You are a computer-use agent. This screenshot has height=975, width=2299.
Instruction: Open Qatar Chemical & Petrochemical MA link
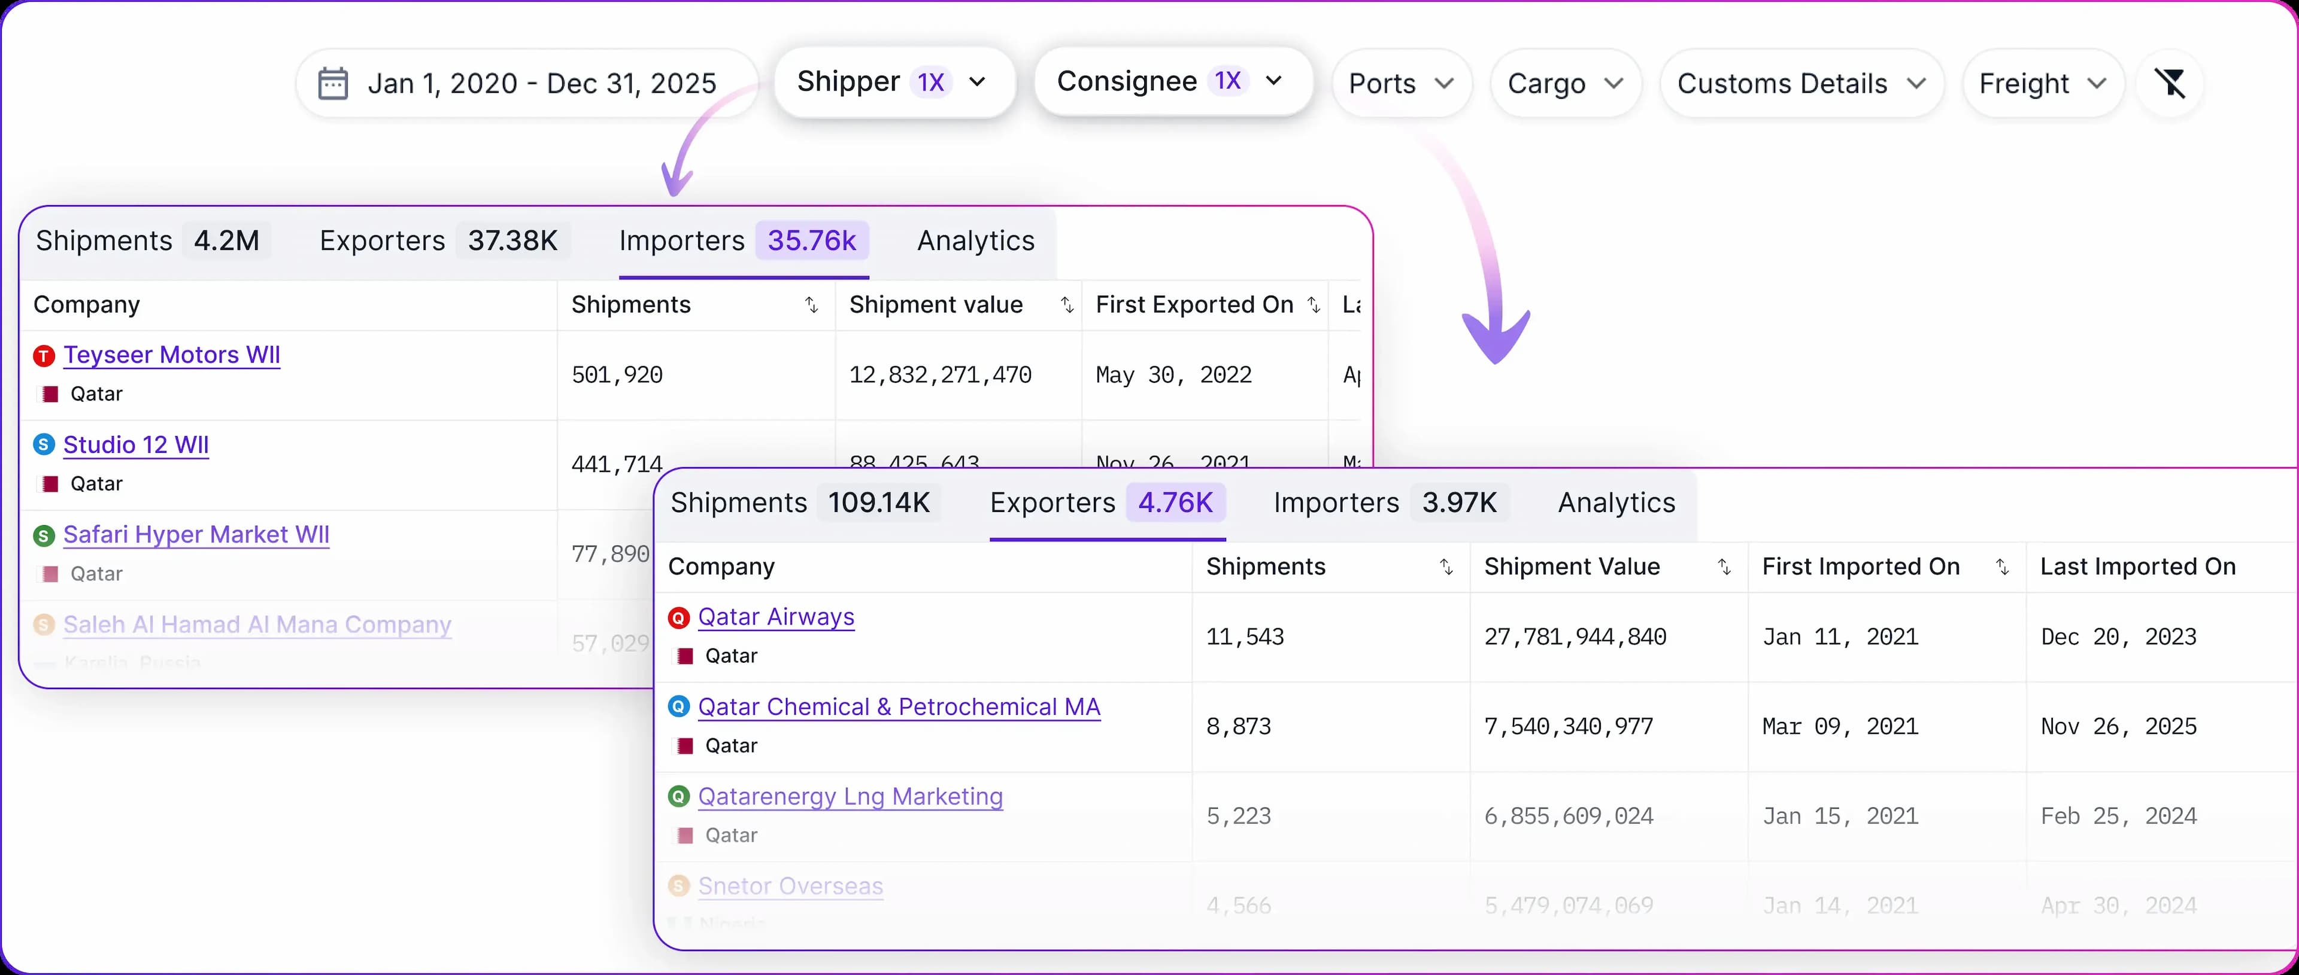[x=898, y=708]
